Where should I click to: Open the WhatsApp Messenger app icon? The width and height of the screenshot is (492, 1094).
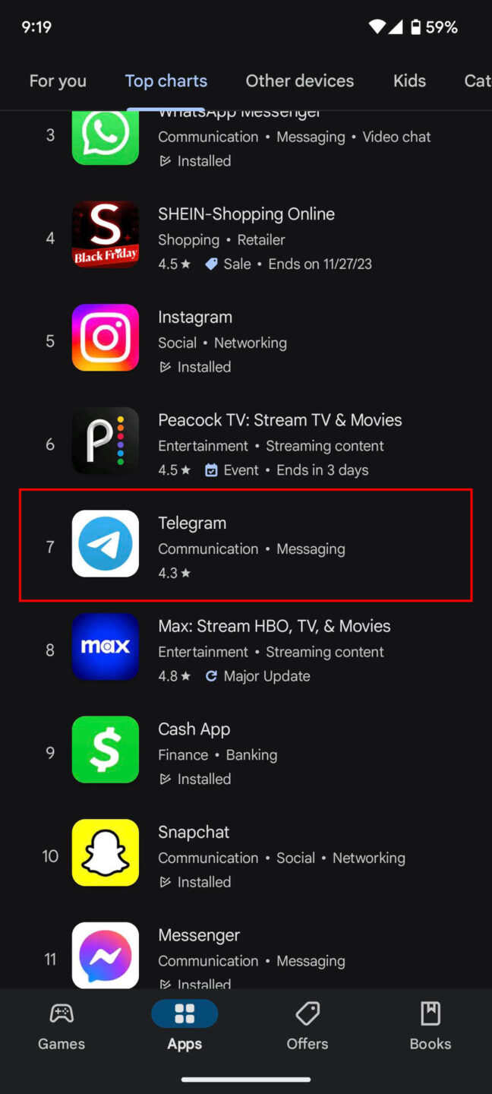click(106, 138)
